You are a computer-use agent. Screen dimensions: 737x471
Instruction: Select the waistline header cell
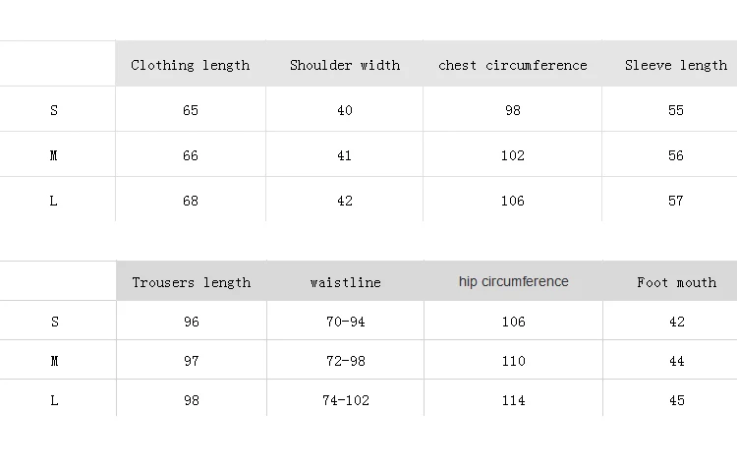pos(346,282)
